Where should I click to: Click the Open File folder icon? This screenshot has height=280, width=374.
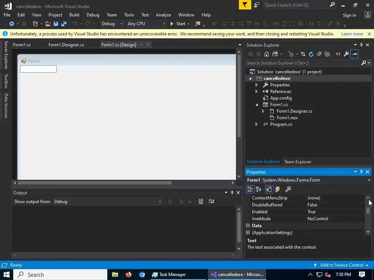click(x=48, y=24)
